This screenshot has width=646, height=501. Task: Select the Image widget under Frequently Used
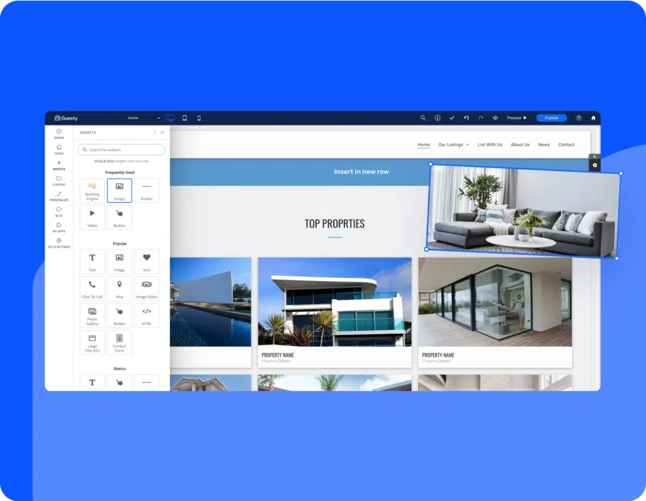click(119, 191)
